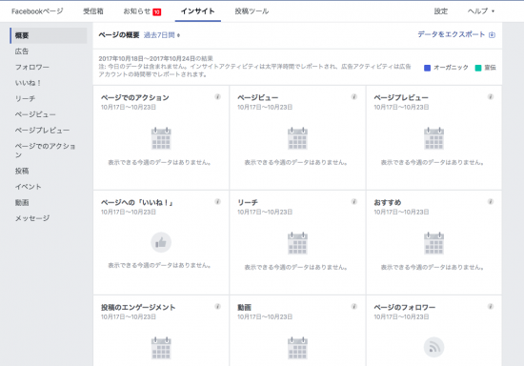Click thumbs-up icon in ページへの「いいね！」card
Screen dimensions: 524x366
click(x=161, y=242)
